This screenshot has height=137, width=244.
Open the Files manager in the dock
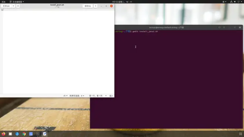[x=10, y=134]
